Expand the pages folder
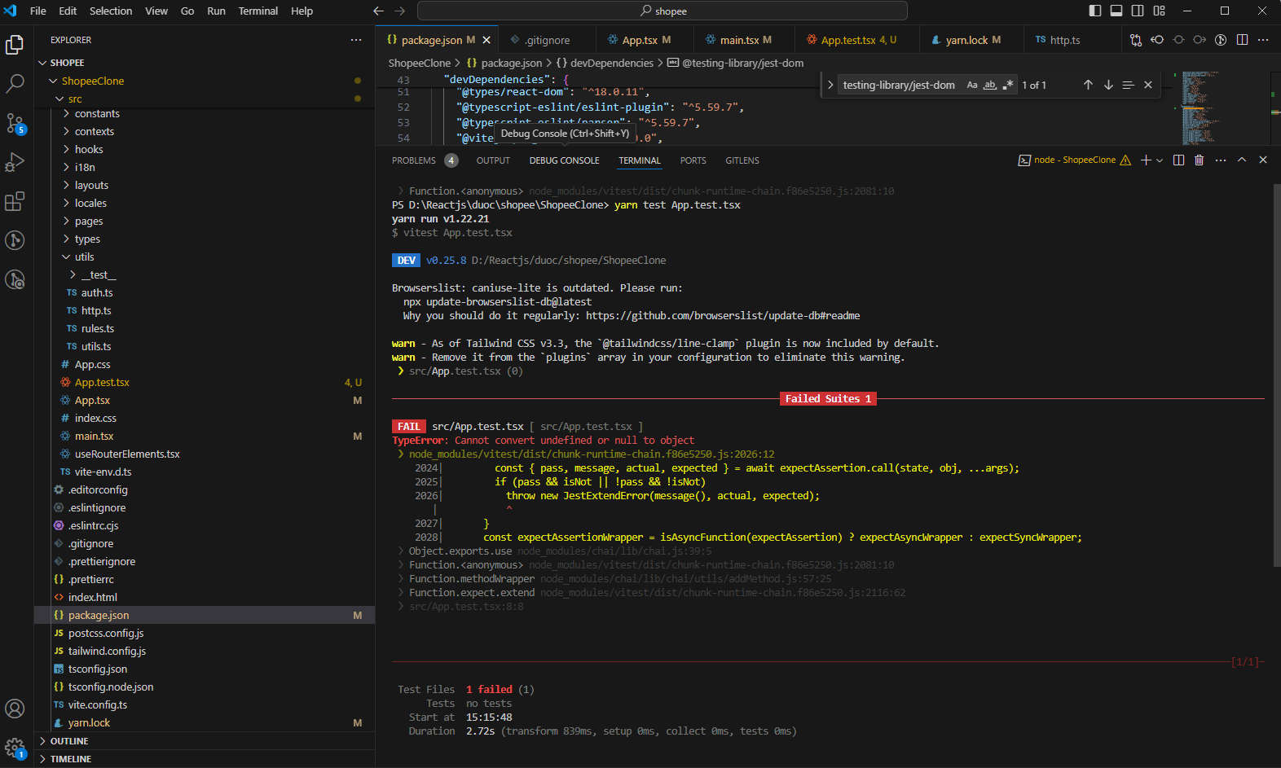The image size is (1281, 768). pyautogui.click(x=89, y=221)
